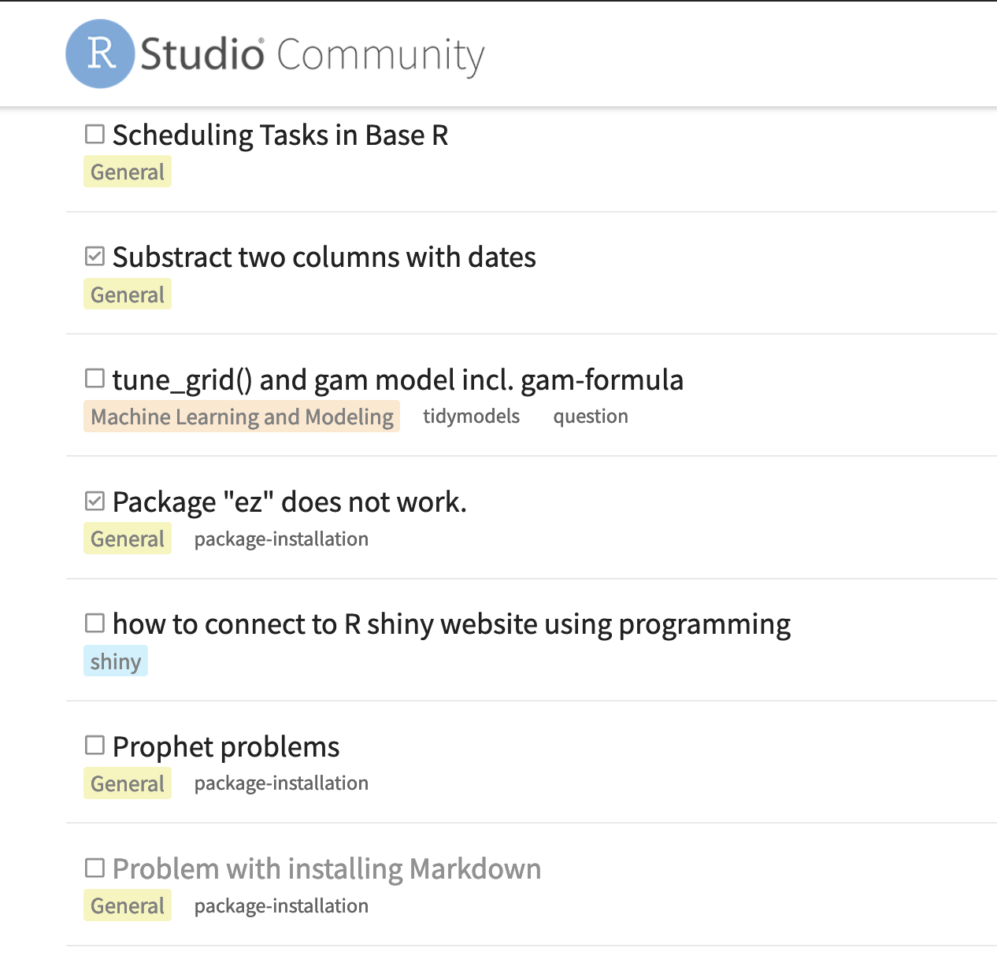
Task: Click the blue shiny category badge
Action: pos(116,661)
